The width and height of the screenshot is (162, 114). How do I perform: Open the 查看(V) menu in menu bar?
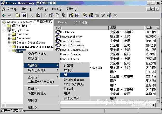pos(42,9)
